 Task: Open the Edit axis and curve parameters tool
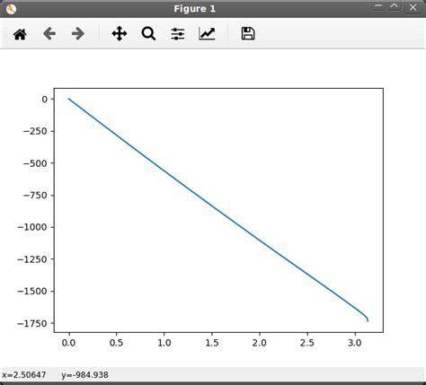tap(207, 34)
